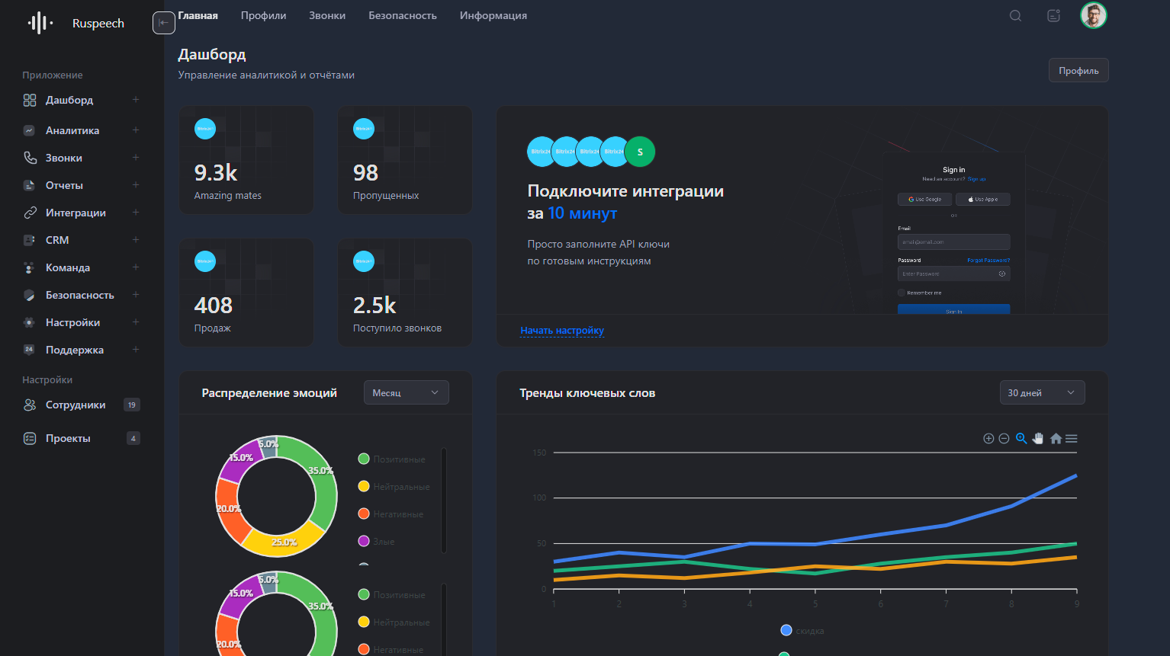Click the Безопасность shield icon in sidebar
Viewport: 1170px width, 656px height.
pyautogui.click(x=29, y=295)
